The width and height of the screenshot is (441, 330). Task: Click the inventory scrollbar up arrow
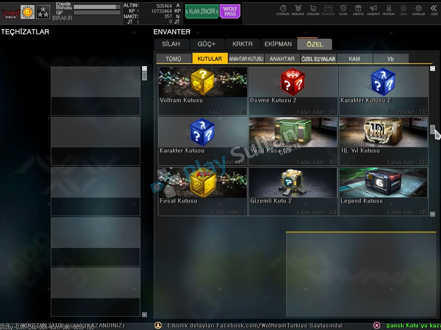tap(432, 68)
